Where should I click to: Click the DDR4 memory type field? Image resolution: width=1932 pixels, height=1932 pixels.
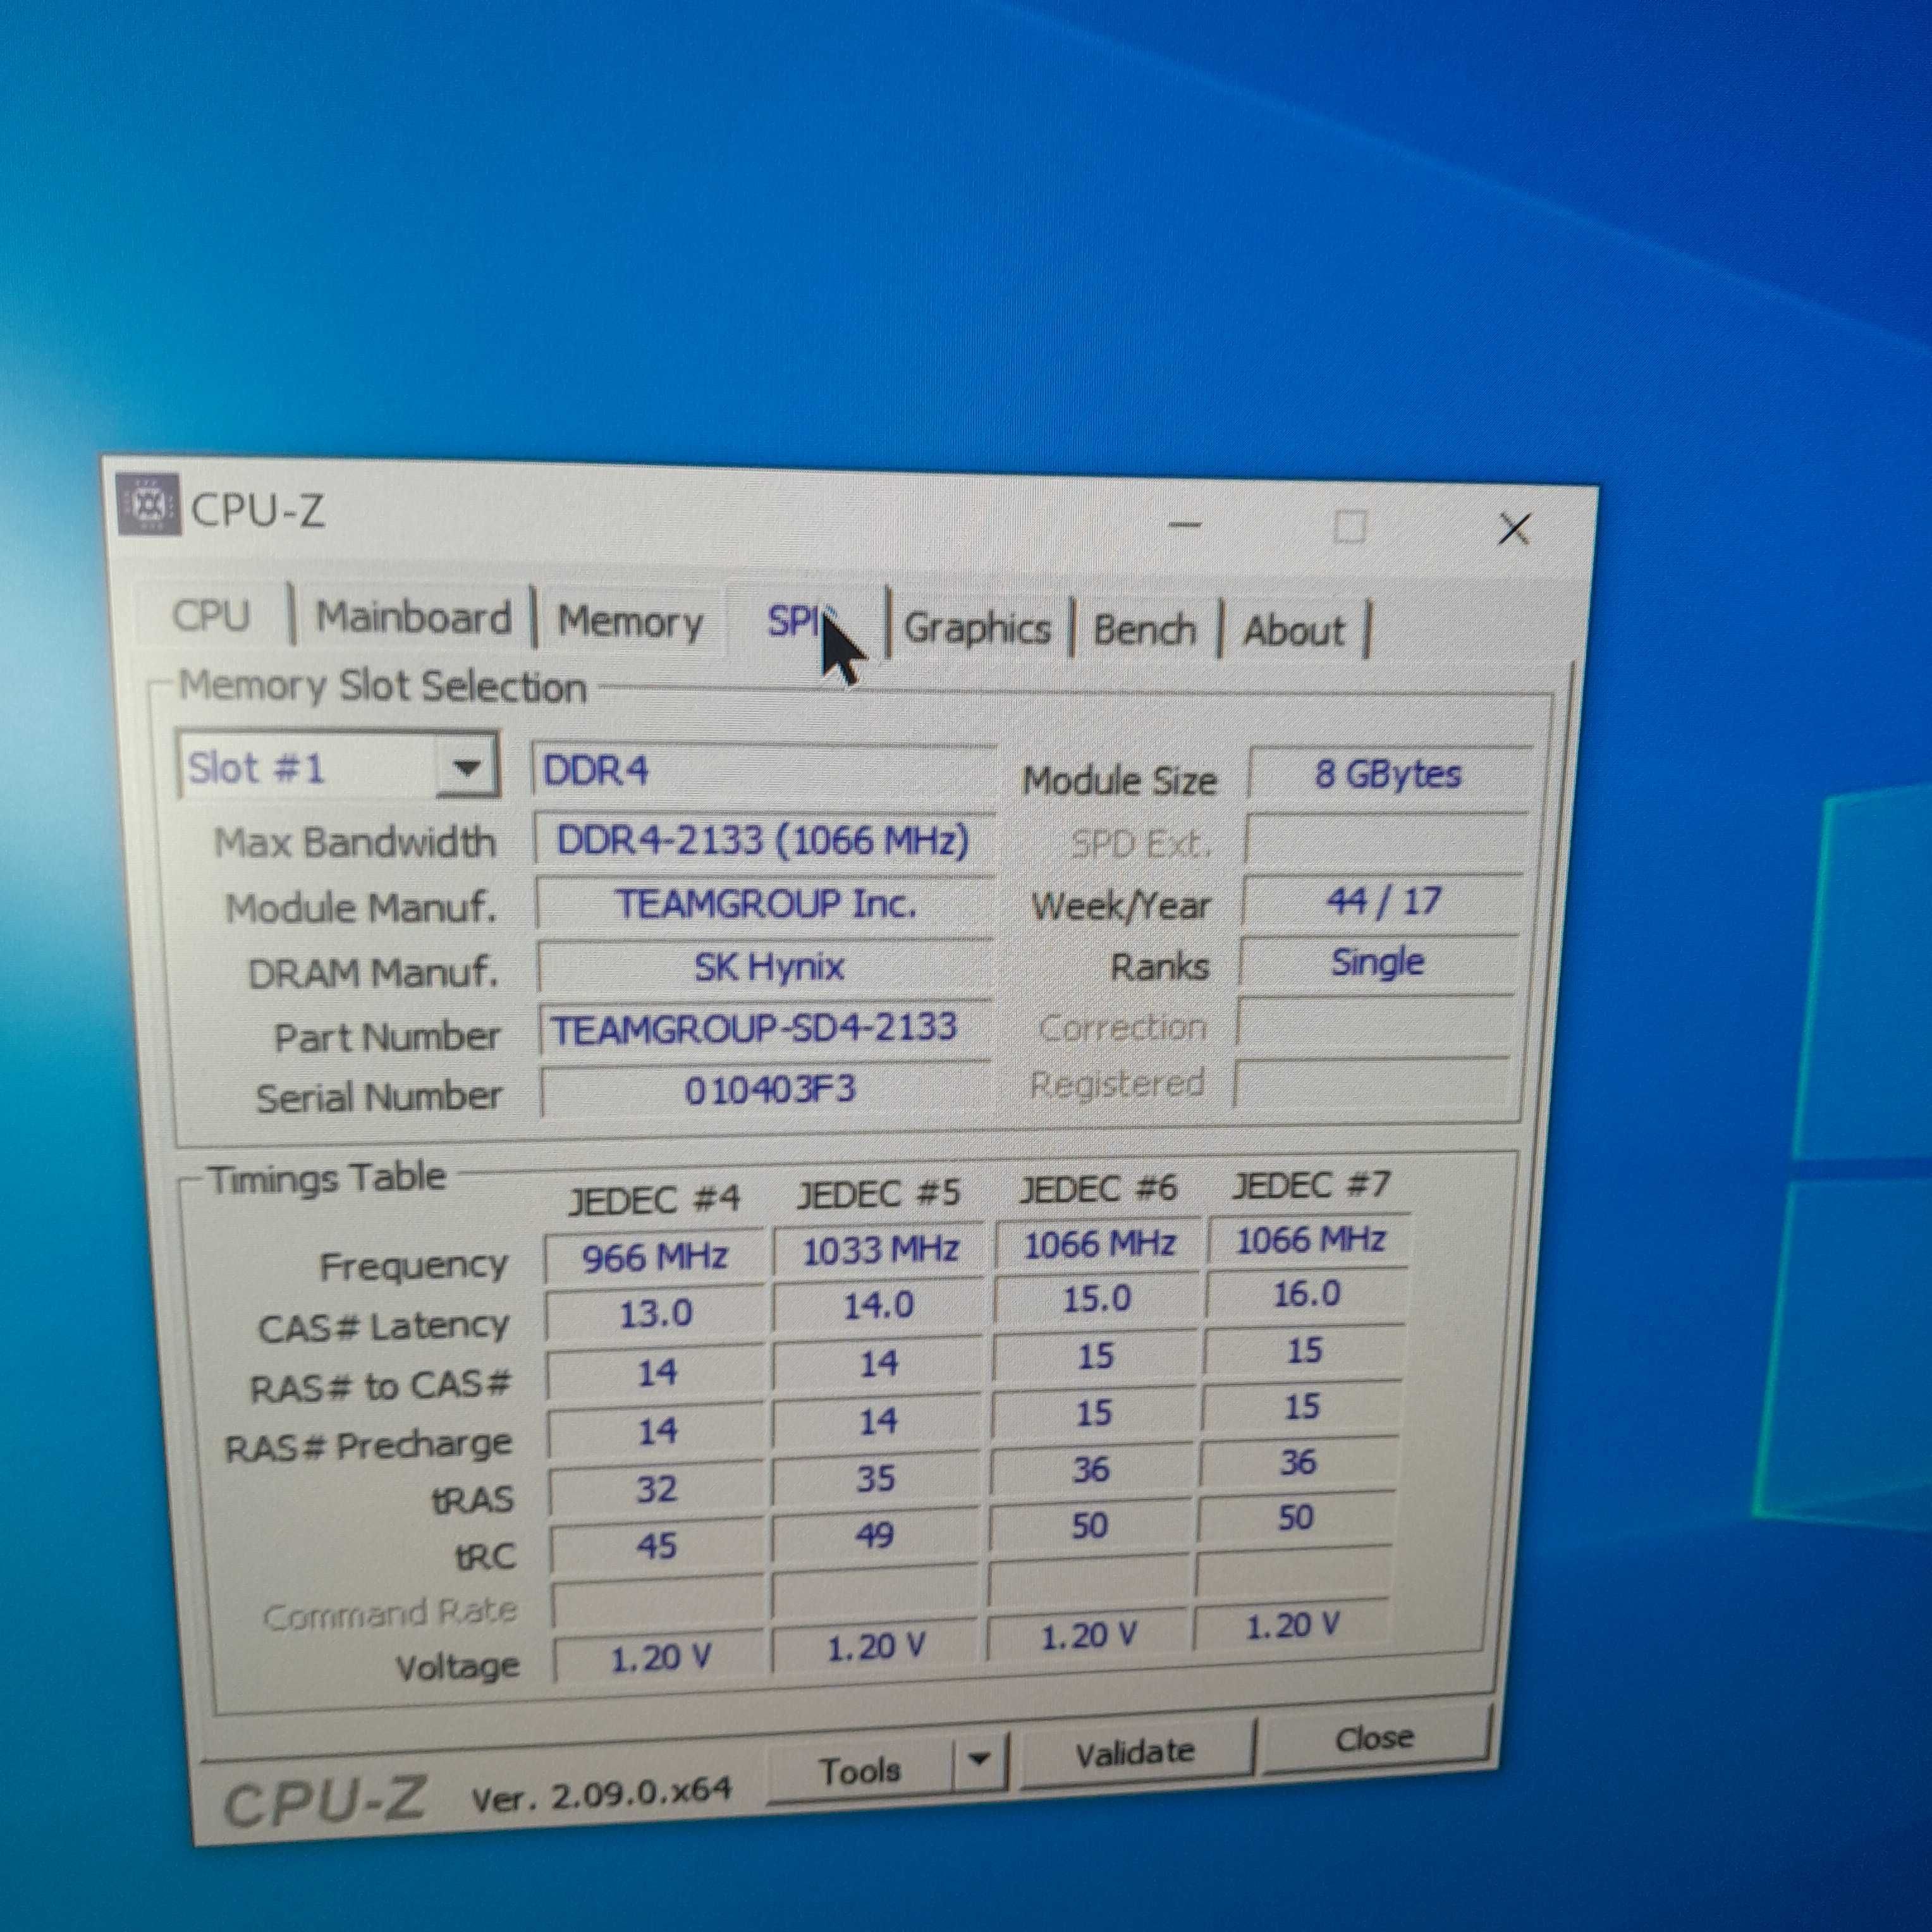(763, 771)
